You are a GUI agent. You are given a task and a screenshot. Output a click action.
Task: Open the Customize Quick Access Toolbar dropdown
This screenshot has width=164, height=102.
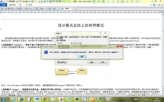click(63, 2)
